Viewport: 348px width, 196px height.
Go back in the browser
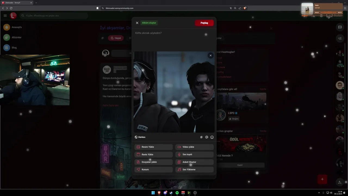(3, 8)
